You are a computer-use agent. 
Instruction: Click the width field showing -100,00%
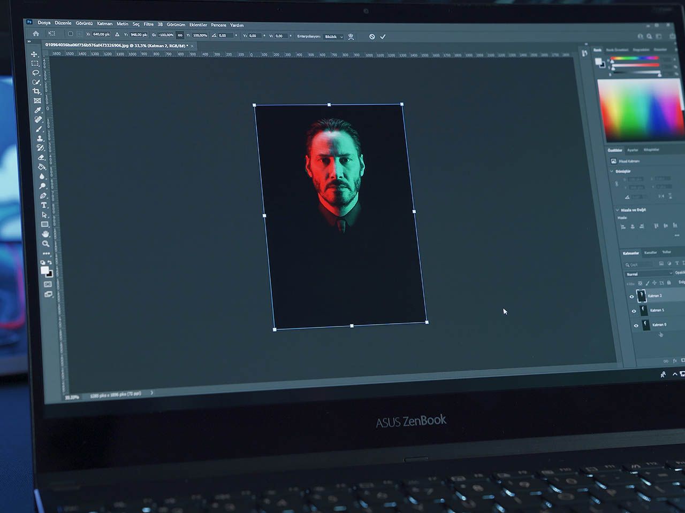tap(166, 35)
